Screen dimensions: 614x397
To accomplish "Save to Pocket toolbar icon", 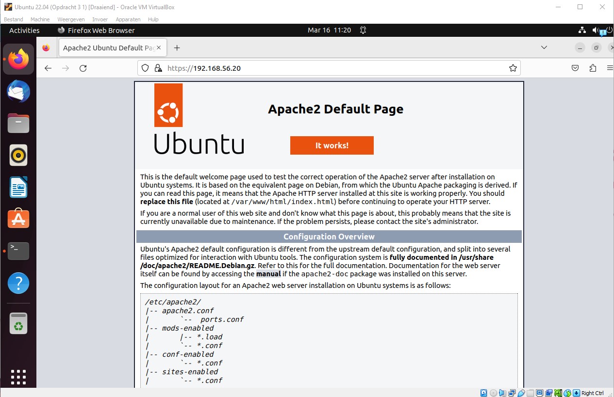I will pos(575,68).
